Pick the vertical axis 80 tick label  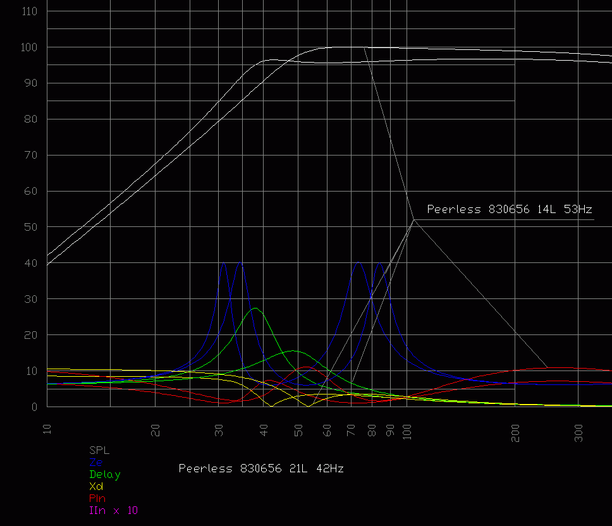[x=31, y=119]
